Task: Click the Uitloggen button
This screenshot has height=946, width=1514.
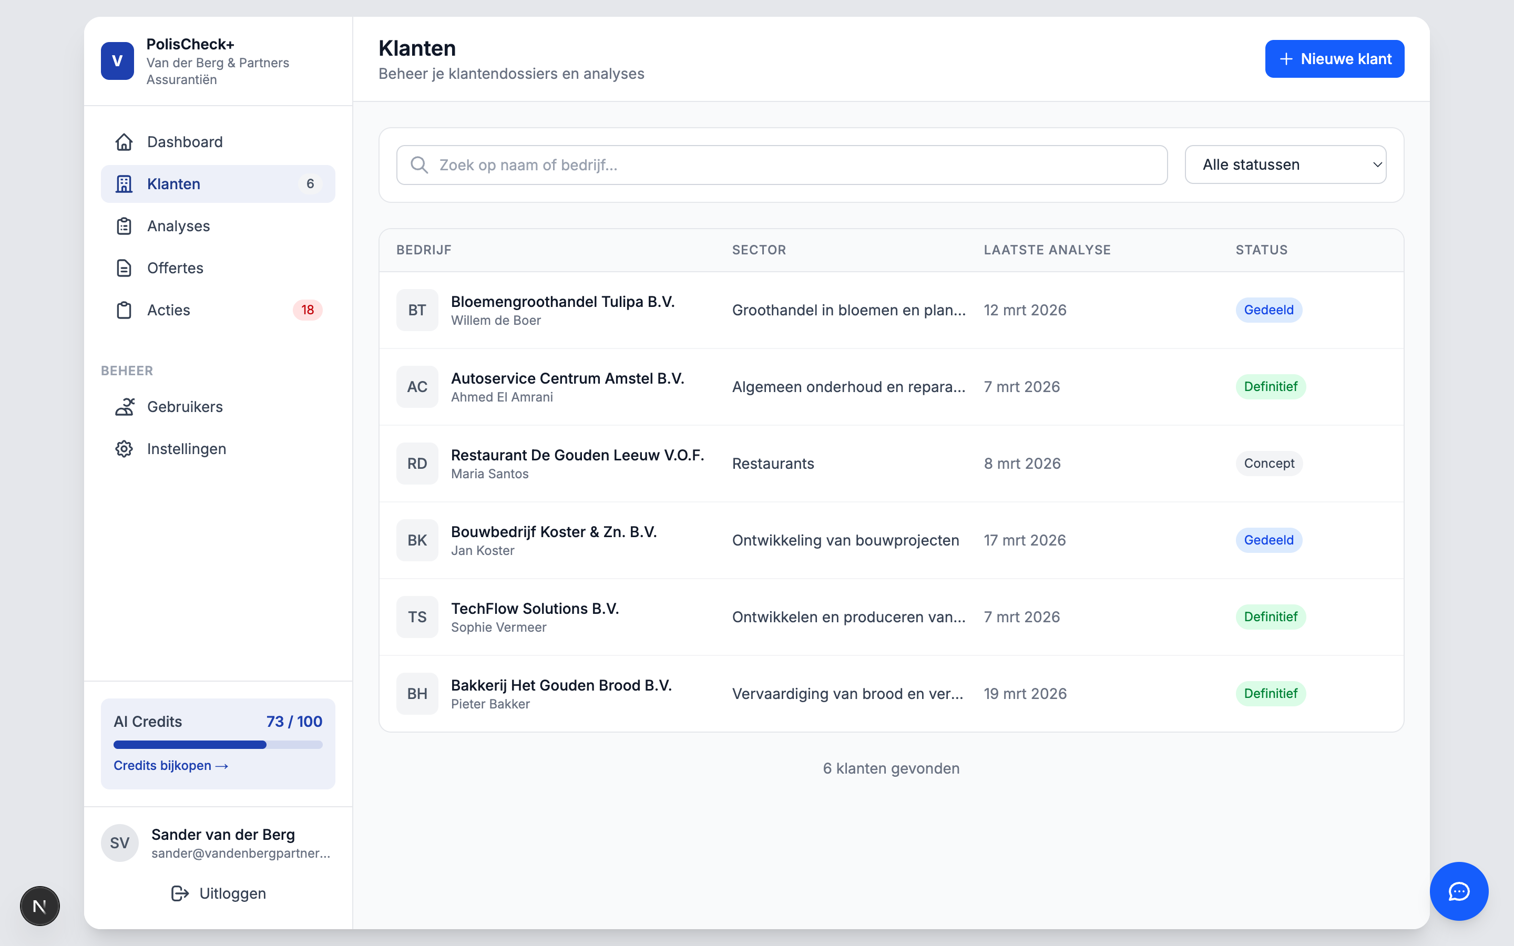Action: (218, 893)
